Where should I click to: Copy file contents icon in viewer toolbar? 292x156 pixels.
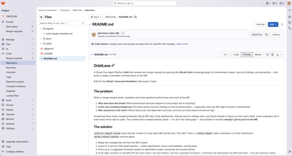[267, 55]
